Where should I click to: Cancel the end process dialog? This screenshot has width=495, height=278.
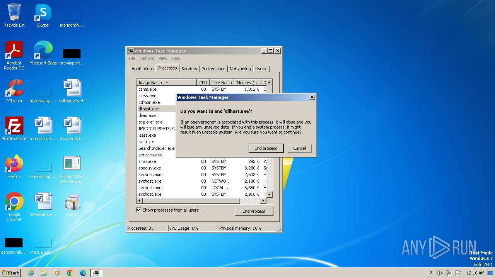tap(299, 148)
